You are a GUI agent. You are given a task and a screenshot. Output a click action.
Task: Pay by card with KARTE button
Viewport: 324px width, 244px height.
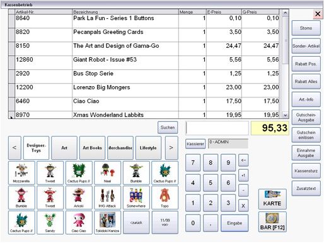(272, 199)
